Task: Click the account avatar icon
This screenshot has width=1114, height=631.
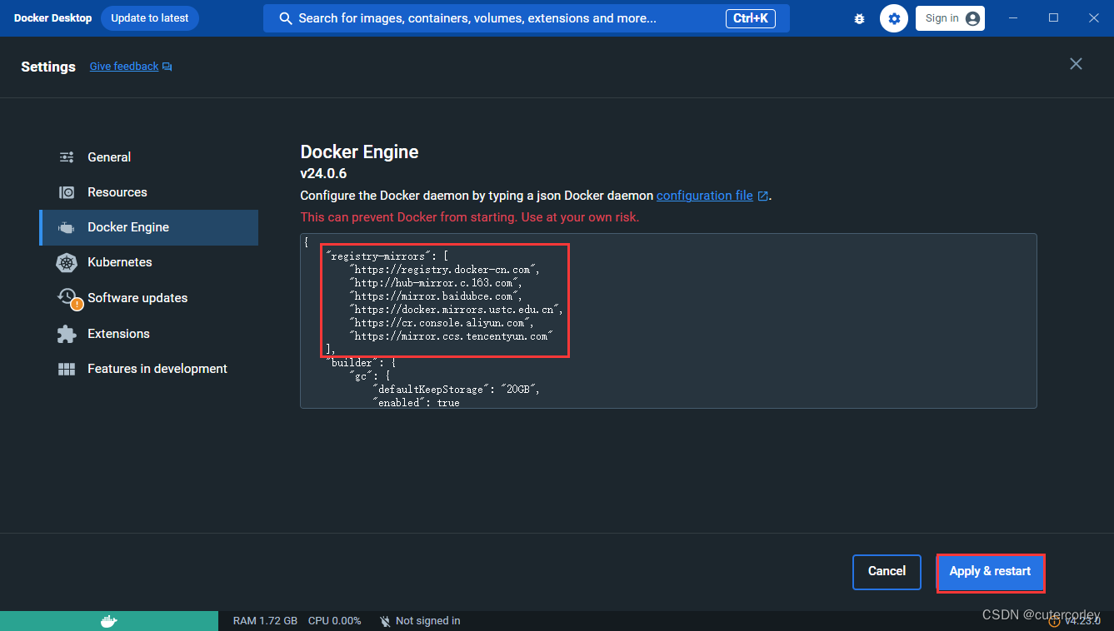Action: coord(972,18)
